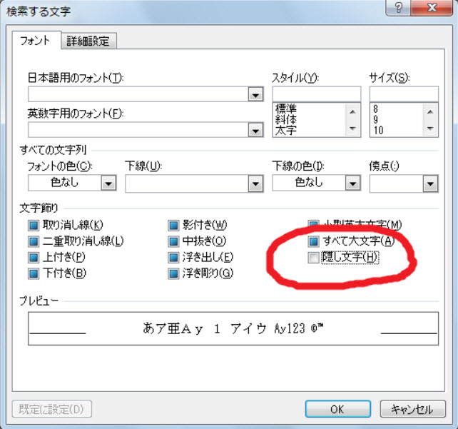Image resolution: width=458 pixels, height=429 pixels.
Task: Open the 英数字用のフォント dropdown list
Action: click(x=255, y=129)
